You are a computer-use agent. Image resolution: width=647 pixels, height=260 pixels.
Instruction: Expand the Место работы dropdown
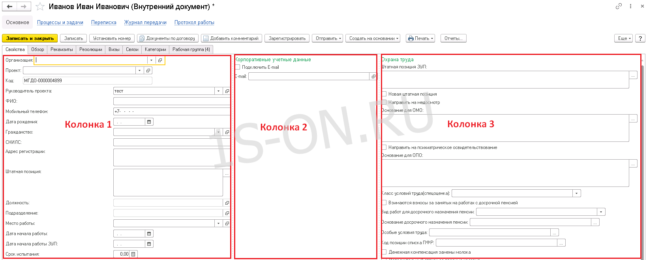tap(218, 223)
